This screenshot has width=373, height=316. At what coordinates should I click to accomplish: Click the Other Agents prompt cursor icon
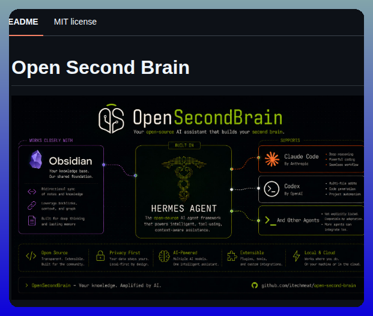[270, 221]
